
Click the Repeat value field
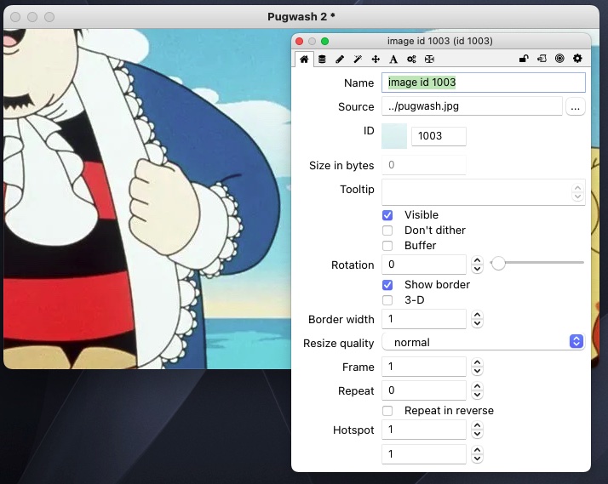point(424,390)
